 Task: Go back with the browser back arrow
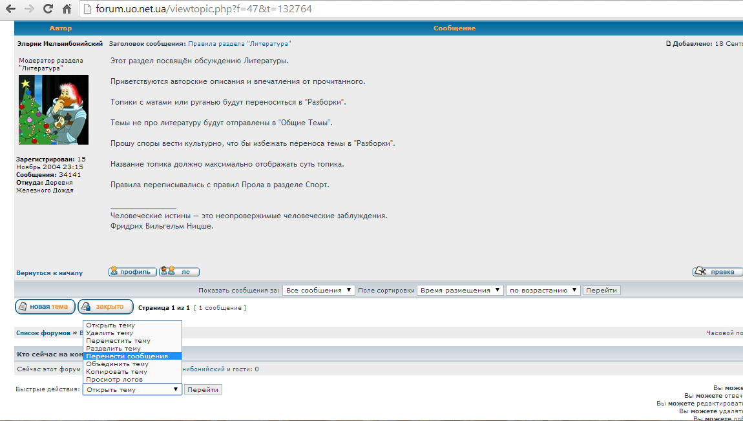(10, 8)
